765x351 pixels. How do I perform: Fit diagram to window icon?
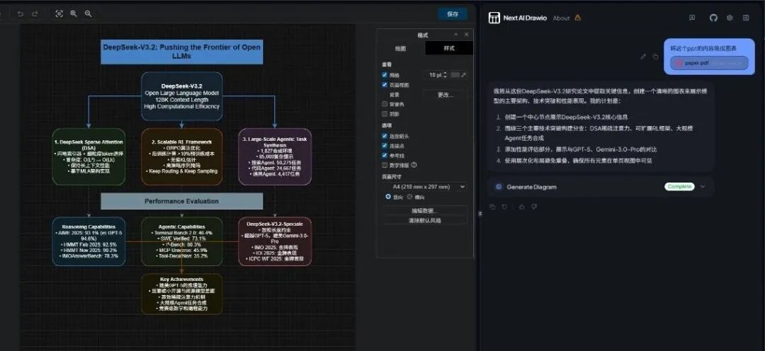tap(59, 13)
